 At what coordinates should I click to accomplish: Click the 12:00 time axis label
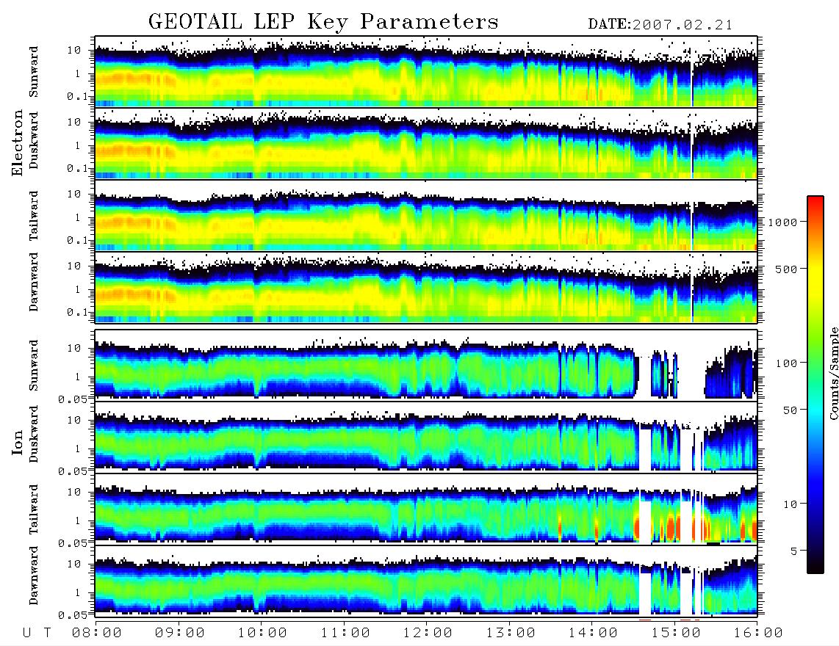[x=428, y=634]
